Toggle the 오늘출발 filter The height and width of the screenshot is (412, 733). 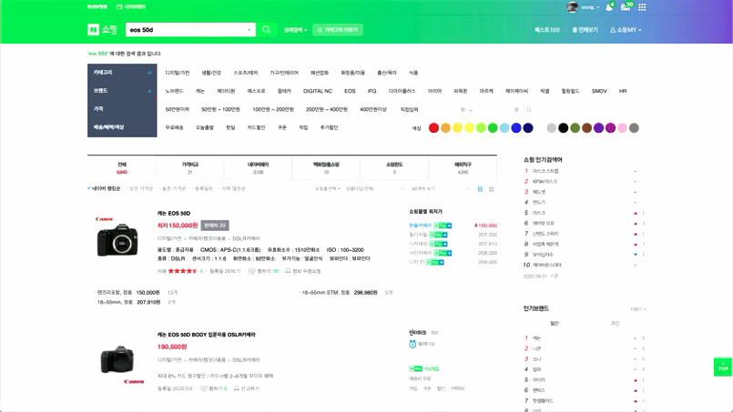coord(204,127)
